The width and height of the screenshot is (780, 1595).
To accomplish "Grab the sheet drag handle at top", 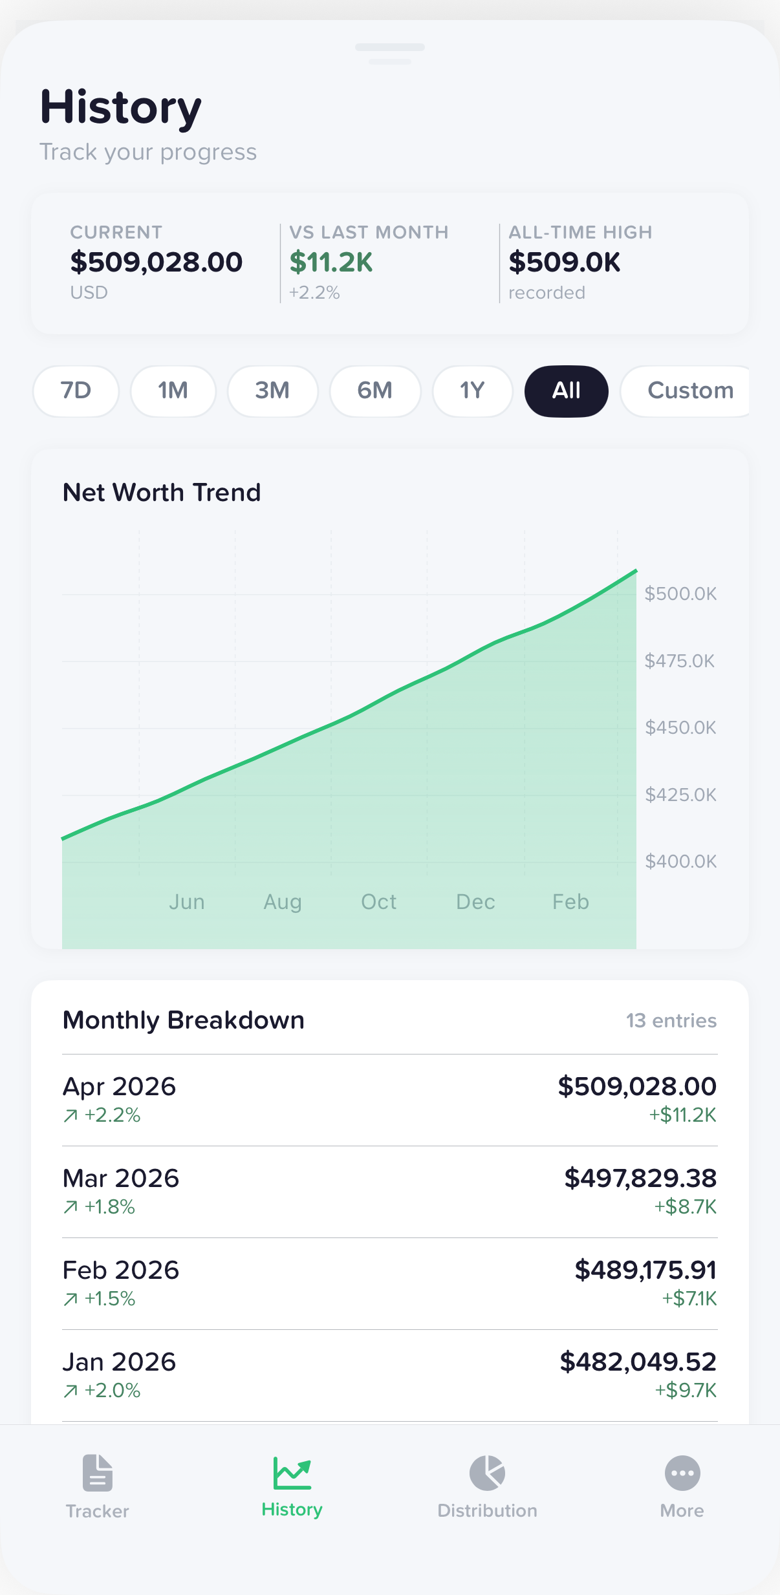I will [390, 47].
